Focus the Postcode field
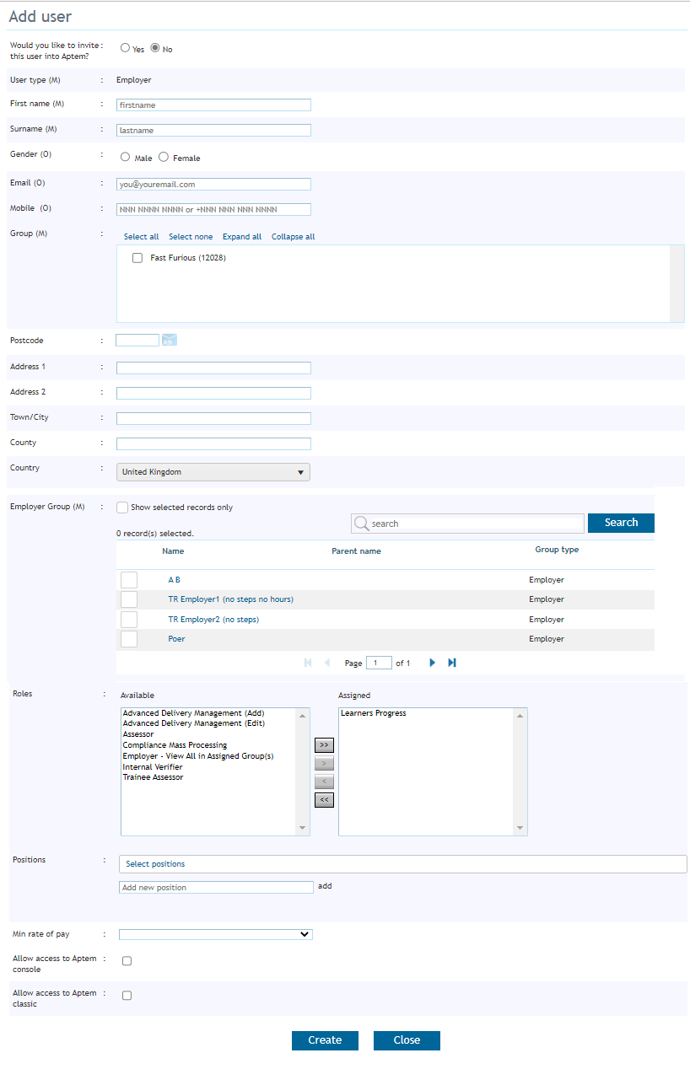 tap(137, 340)
